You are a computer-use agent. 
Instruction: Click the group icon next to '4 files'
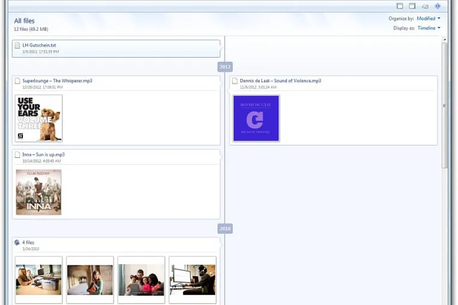17,243
